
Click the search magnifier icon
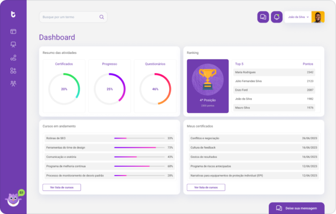(102, 17)
